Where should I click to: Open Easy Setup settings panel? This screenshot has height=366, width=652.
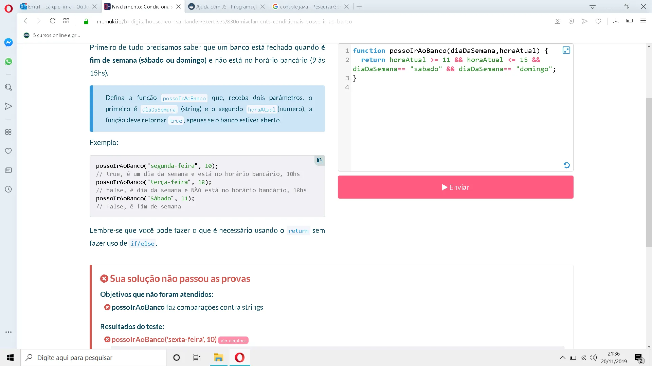(643, 21)
